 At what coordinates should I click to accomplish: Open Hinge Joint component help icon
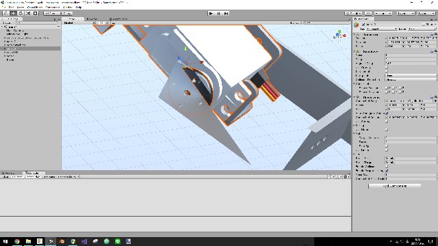(432, 97)
